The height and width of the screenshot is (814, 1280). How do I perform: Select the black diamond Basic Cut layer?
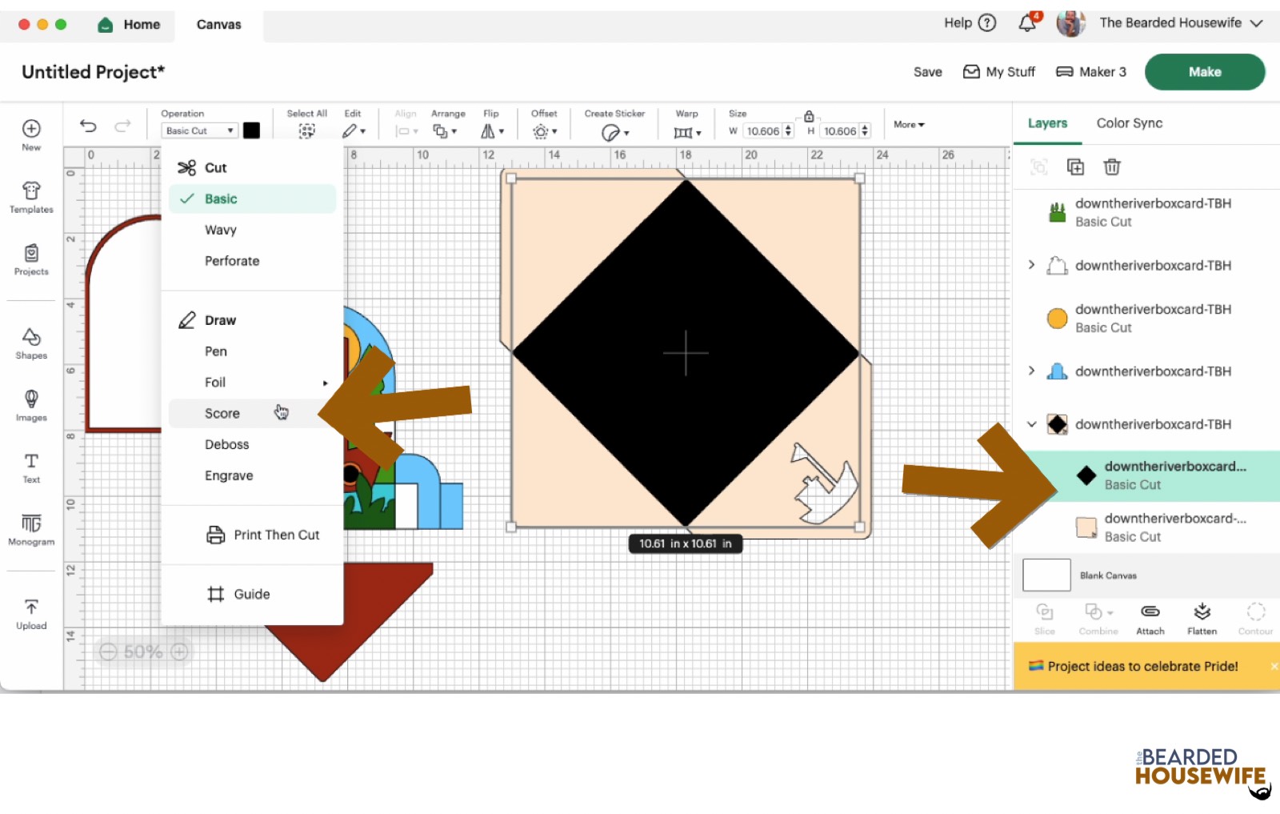[x=1146, y=475]
